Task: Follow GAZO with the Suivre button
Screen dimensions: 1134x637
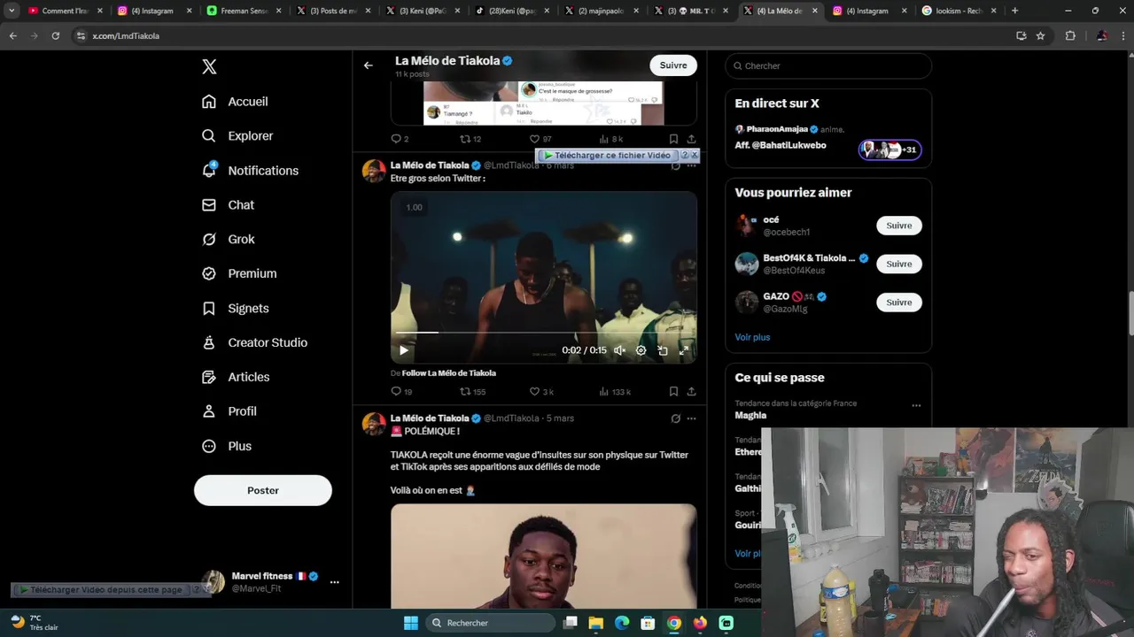Action: (x=898, y=303)
